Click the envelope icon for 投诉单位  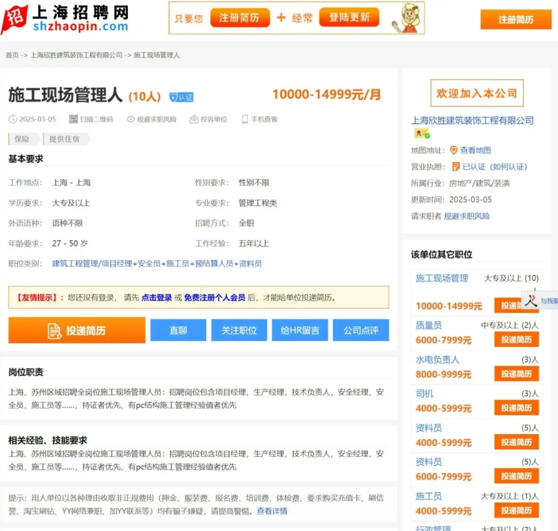pos(194,119)
